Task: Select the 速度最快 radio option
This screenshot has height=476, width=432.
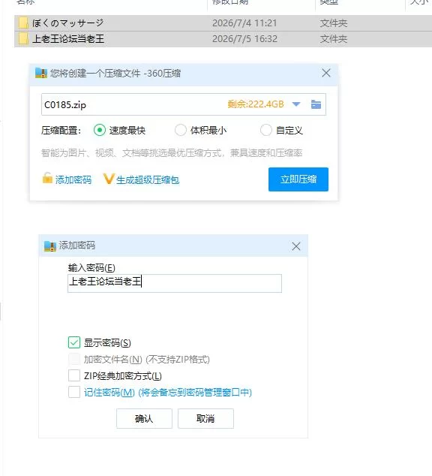Action: point(100,130)
